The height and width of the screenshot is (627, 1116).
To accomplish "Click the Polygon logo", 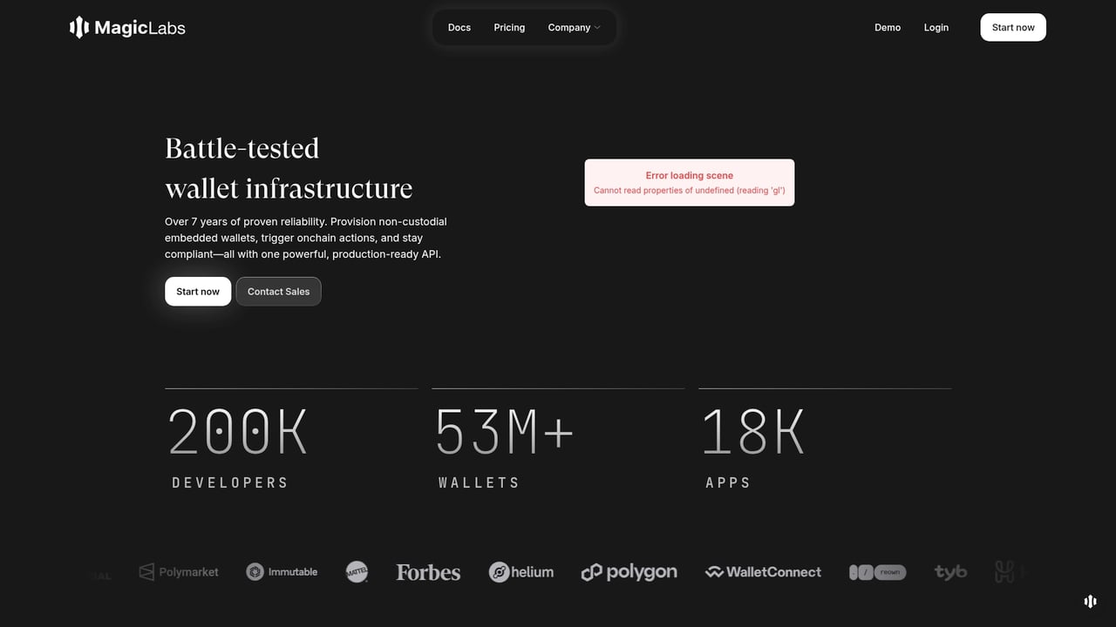I will (x=629, y=572).
